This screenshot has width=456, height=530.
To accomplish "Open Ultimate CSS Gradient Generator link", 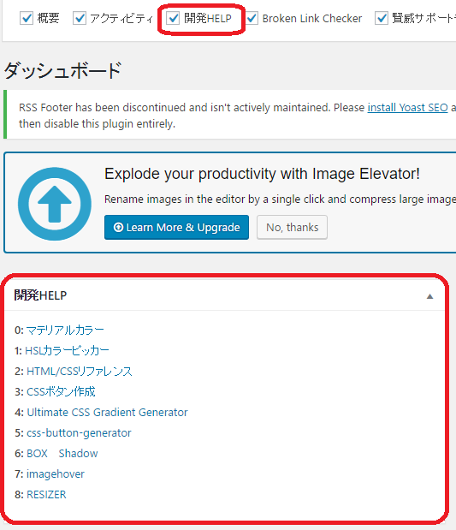I will click(x=107, y=413).
